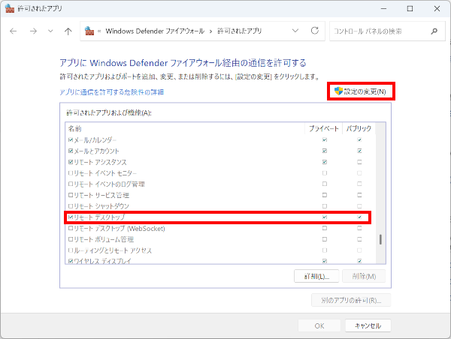Select 許可されたアプリ breadcrumb
The height and width of the screenshot is (339, 451).
[x=239, y=31]
